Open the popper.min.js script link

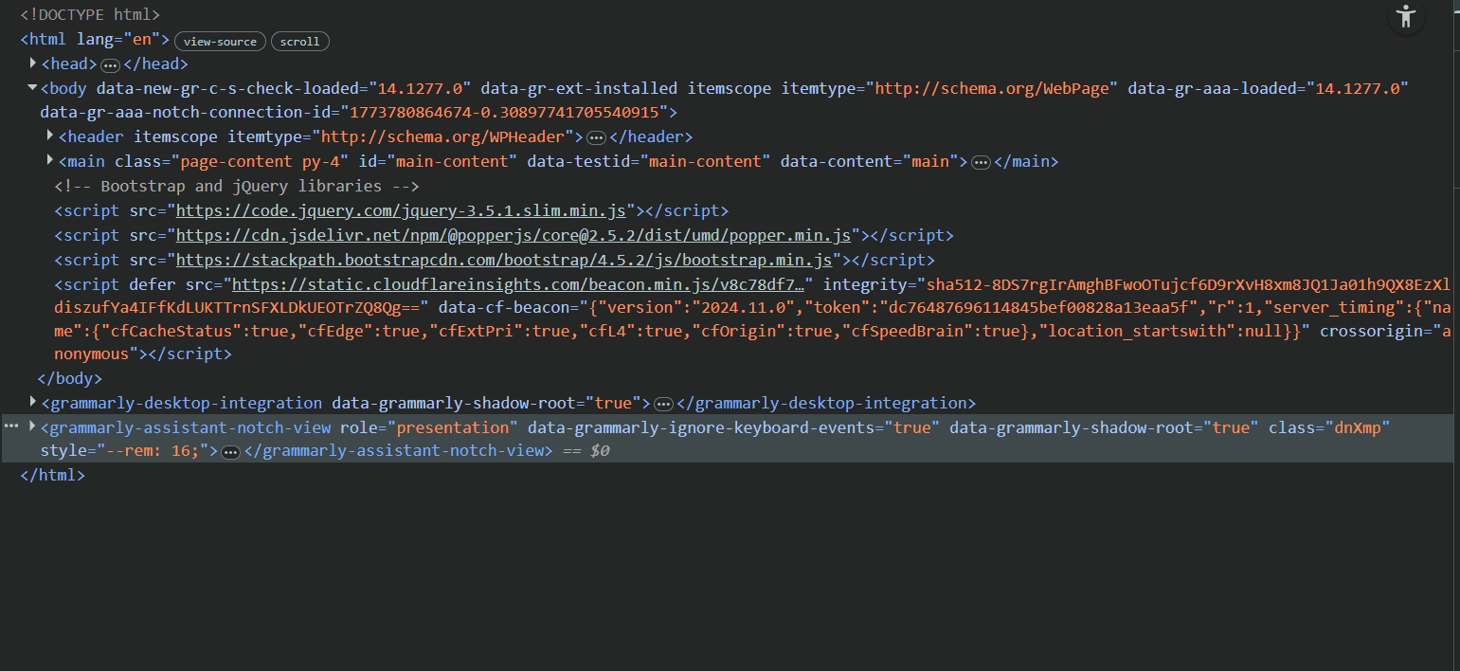tap(514, 235)
